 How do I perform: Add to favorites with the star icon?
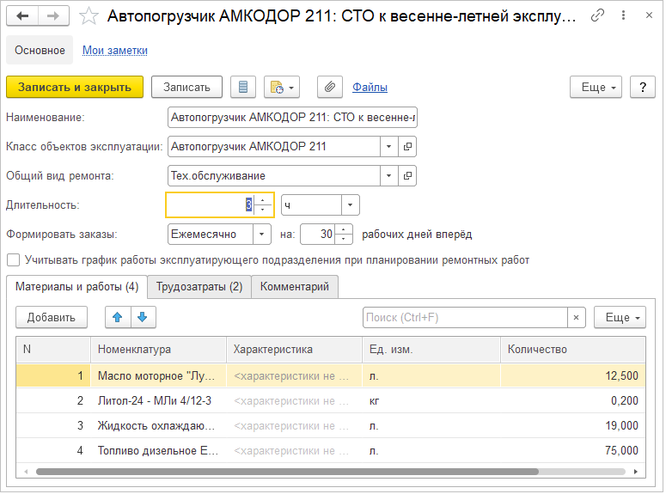[89, 16]
